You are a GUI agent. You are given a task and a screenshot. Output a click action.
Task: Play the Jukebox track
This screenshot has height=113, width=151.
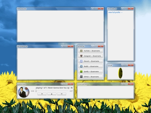coord(52,94)
